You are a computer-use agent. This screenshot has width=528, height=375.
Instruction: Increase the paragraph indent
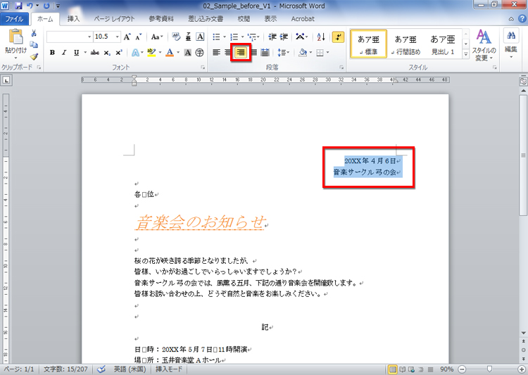284,37
